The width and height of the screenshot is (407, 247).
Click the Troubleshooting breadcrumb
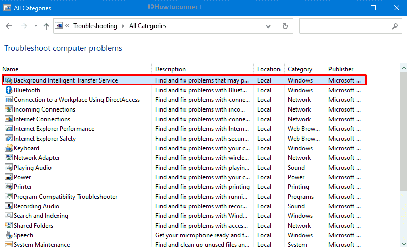(x=95, y=26)
